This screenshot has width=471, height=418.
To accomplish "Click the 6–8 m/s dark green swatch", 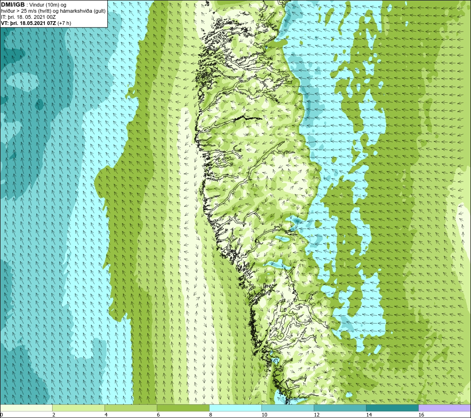I will 183,408.
